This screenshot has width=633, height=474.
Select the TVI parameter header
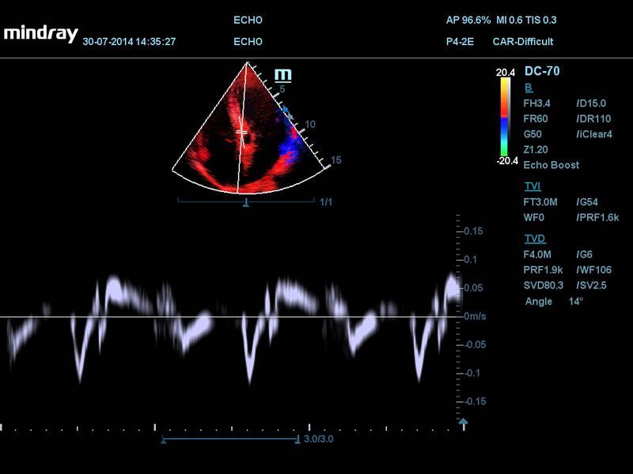(x=533, y=186)
